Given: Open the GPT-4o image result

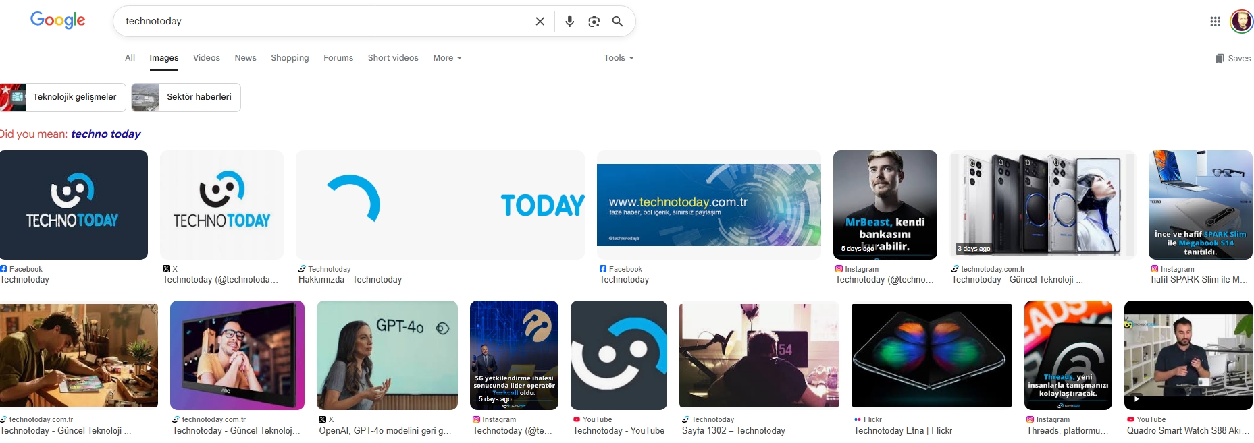Looking at the screenshot, I should click(387, 355).
